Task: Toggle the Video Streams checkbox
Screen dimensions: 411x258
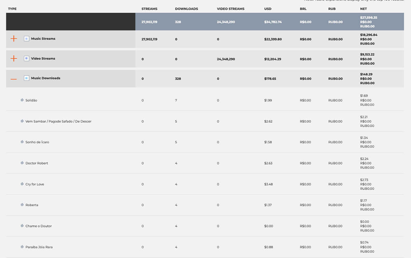Action: [x=27, y=58]
